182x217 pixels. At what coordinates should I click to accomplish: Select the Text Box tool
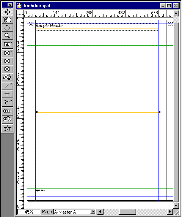pyautogui.click(x=7, y=44)
